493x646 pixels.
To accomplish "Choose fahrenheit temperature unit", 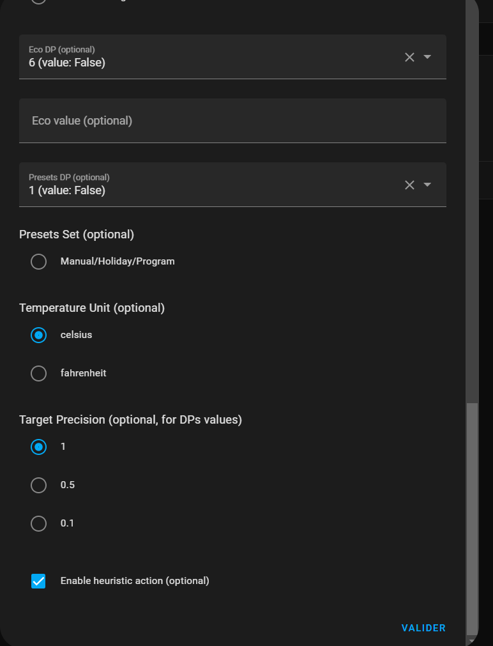I will (x=39, y=373).
